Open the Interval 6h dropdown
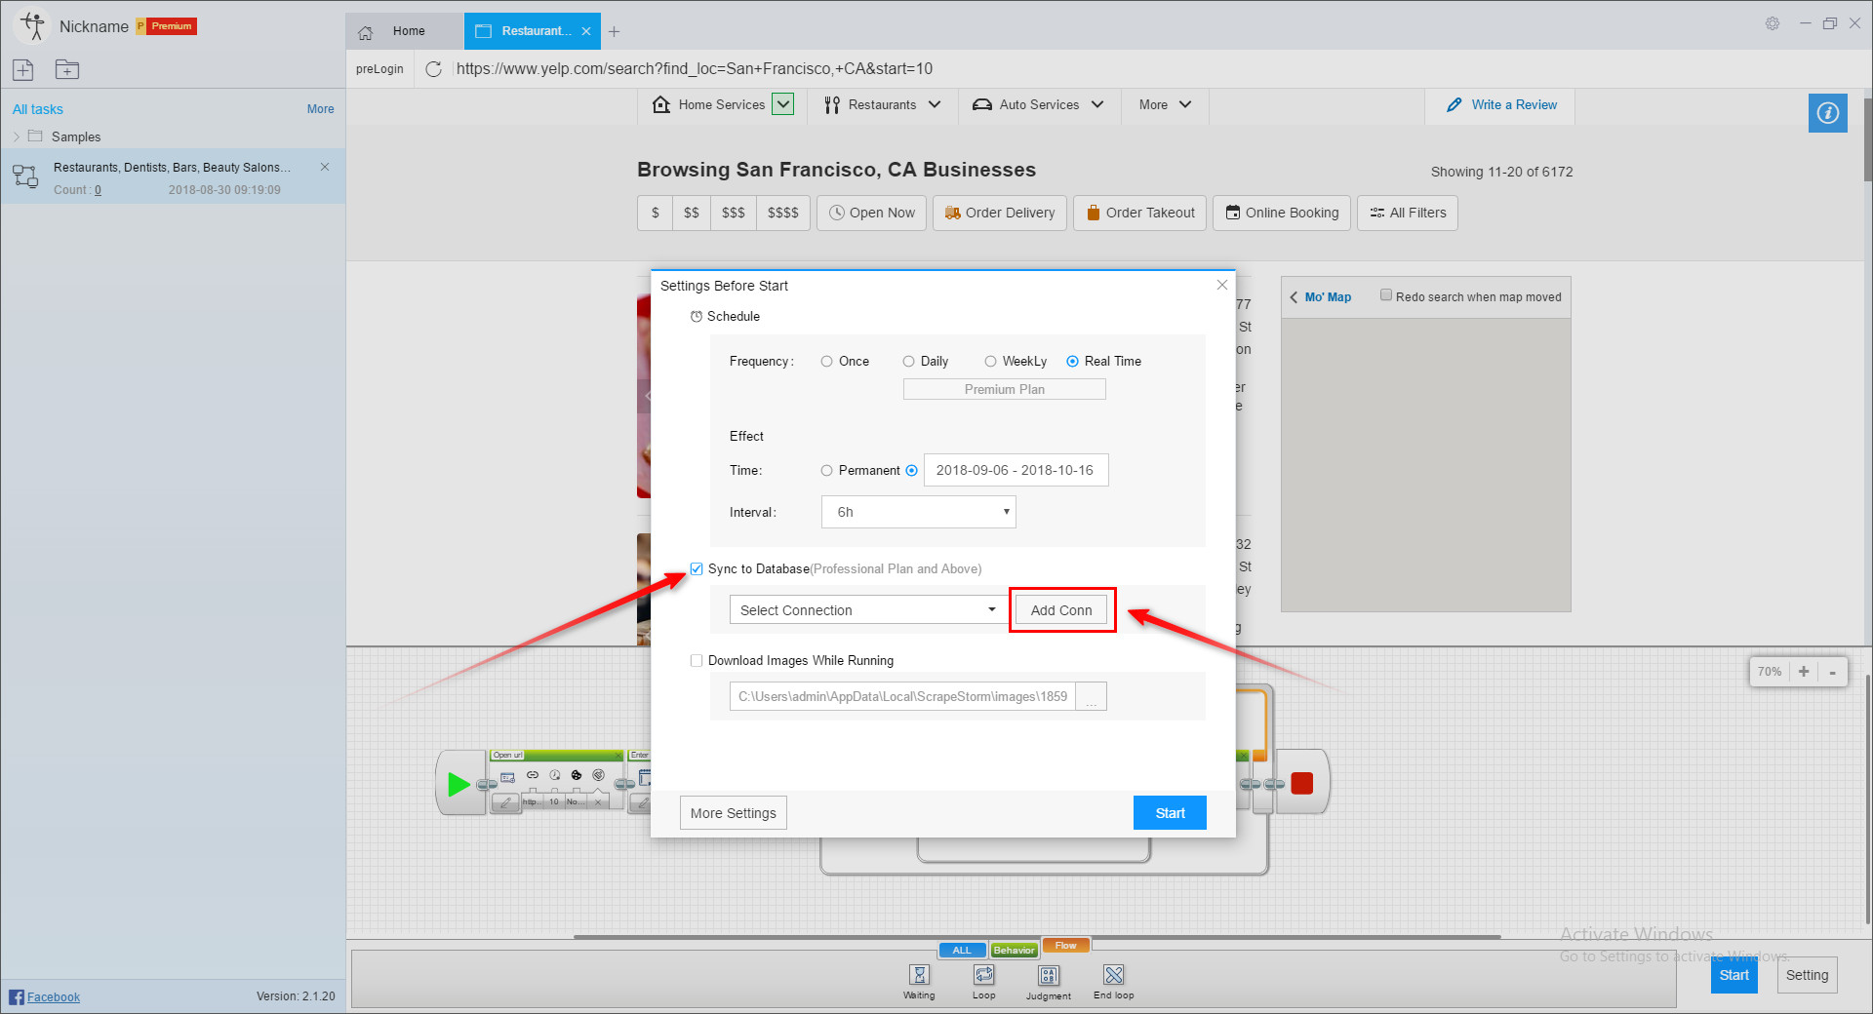 click(x=918, y=512)
